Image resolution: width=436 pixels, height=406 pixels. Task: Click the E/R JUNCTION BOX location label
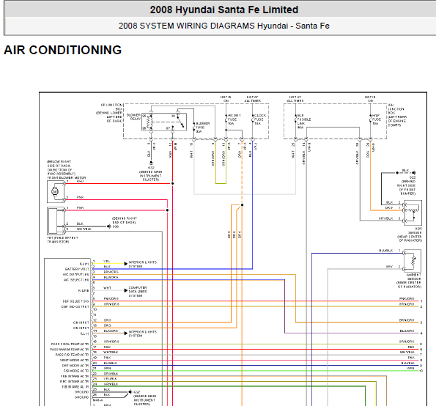point(397,115)
